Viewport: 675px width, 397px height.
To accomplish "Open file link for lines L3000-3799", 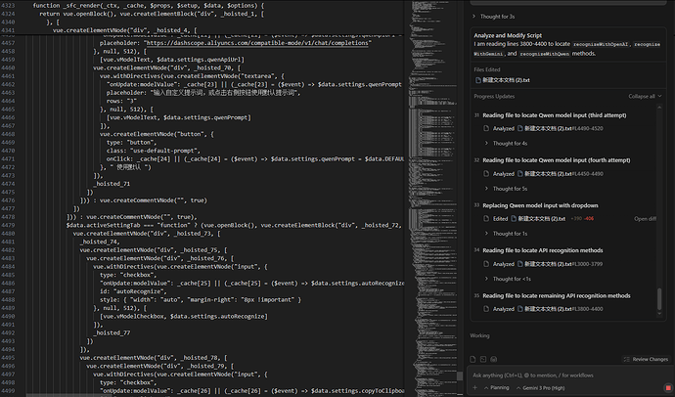I will click(x=561, y=264).
